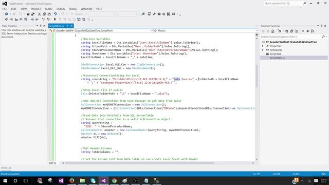Click the Quick Launch search magnifier icon
This screenshot has height=185, width=329.
pyautogui.click(x=305, y=4)
